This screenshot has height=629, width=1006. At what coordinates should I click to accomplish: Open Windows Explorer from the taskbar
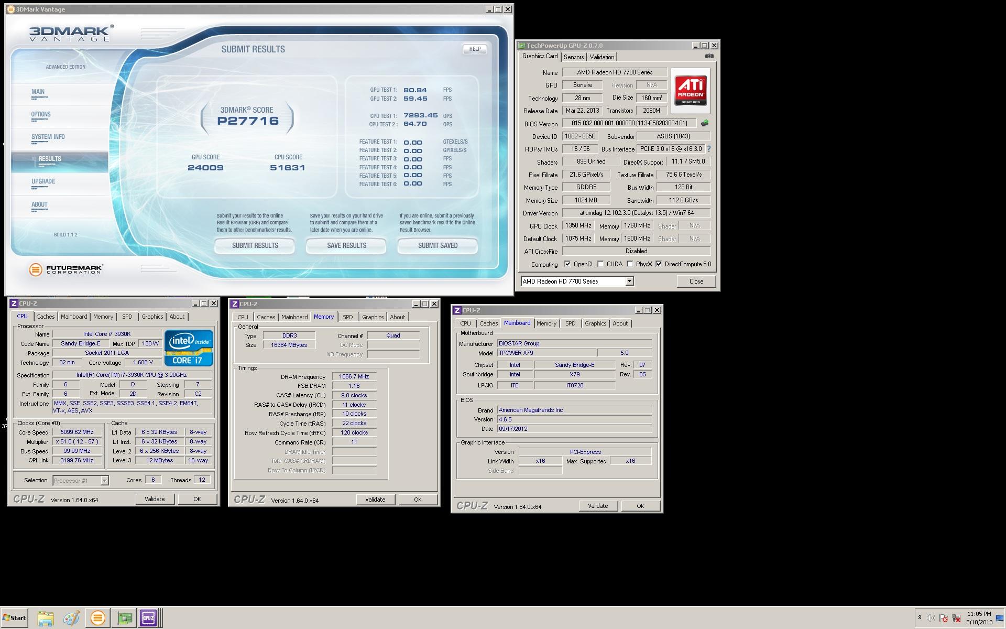point(46,618)
